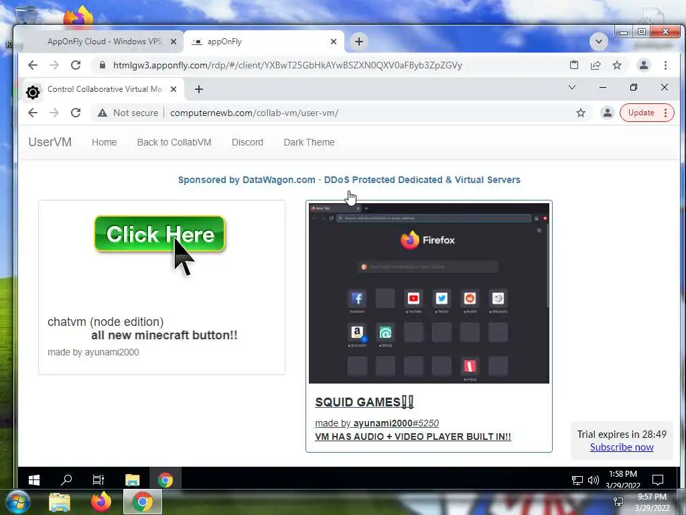
Task: Select host taskbar Chrome button
Action: coord(142,502)
